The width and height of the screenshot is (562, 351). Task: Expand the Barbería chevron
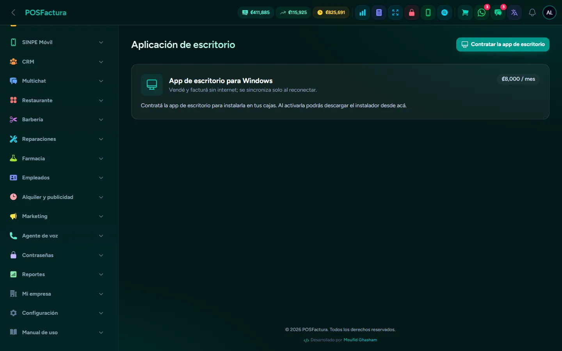(x=101, y=120)
